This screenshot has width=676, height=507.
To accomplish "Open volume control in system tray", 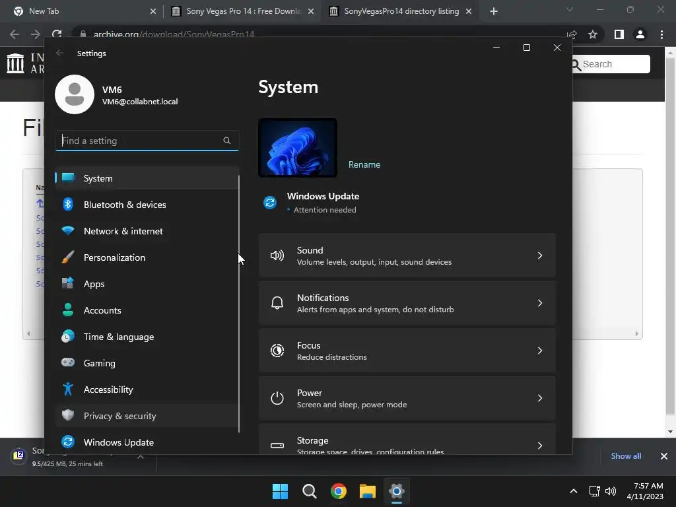I will click(611, 491).
